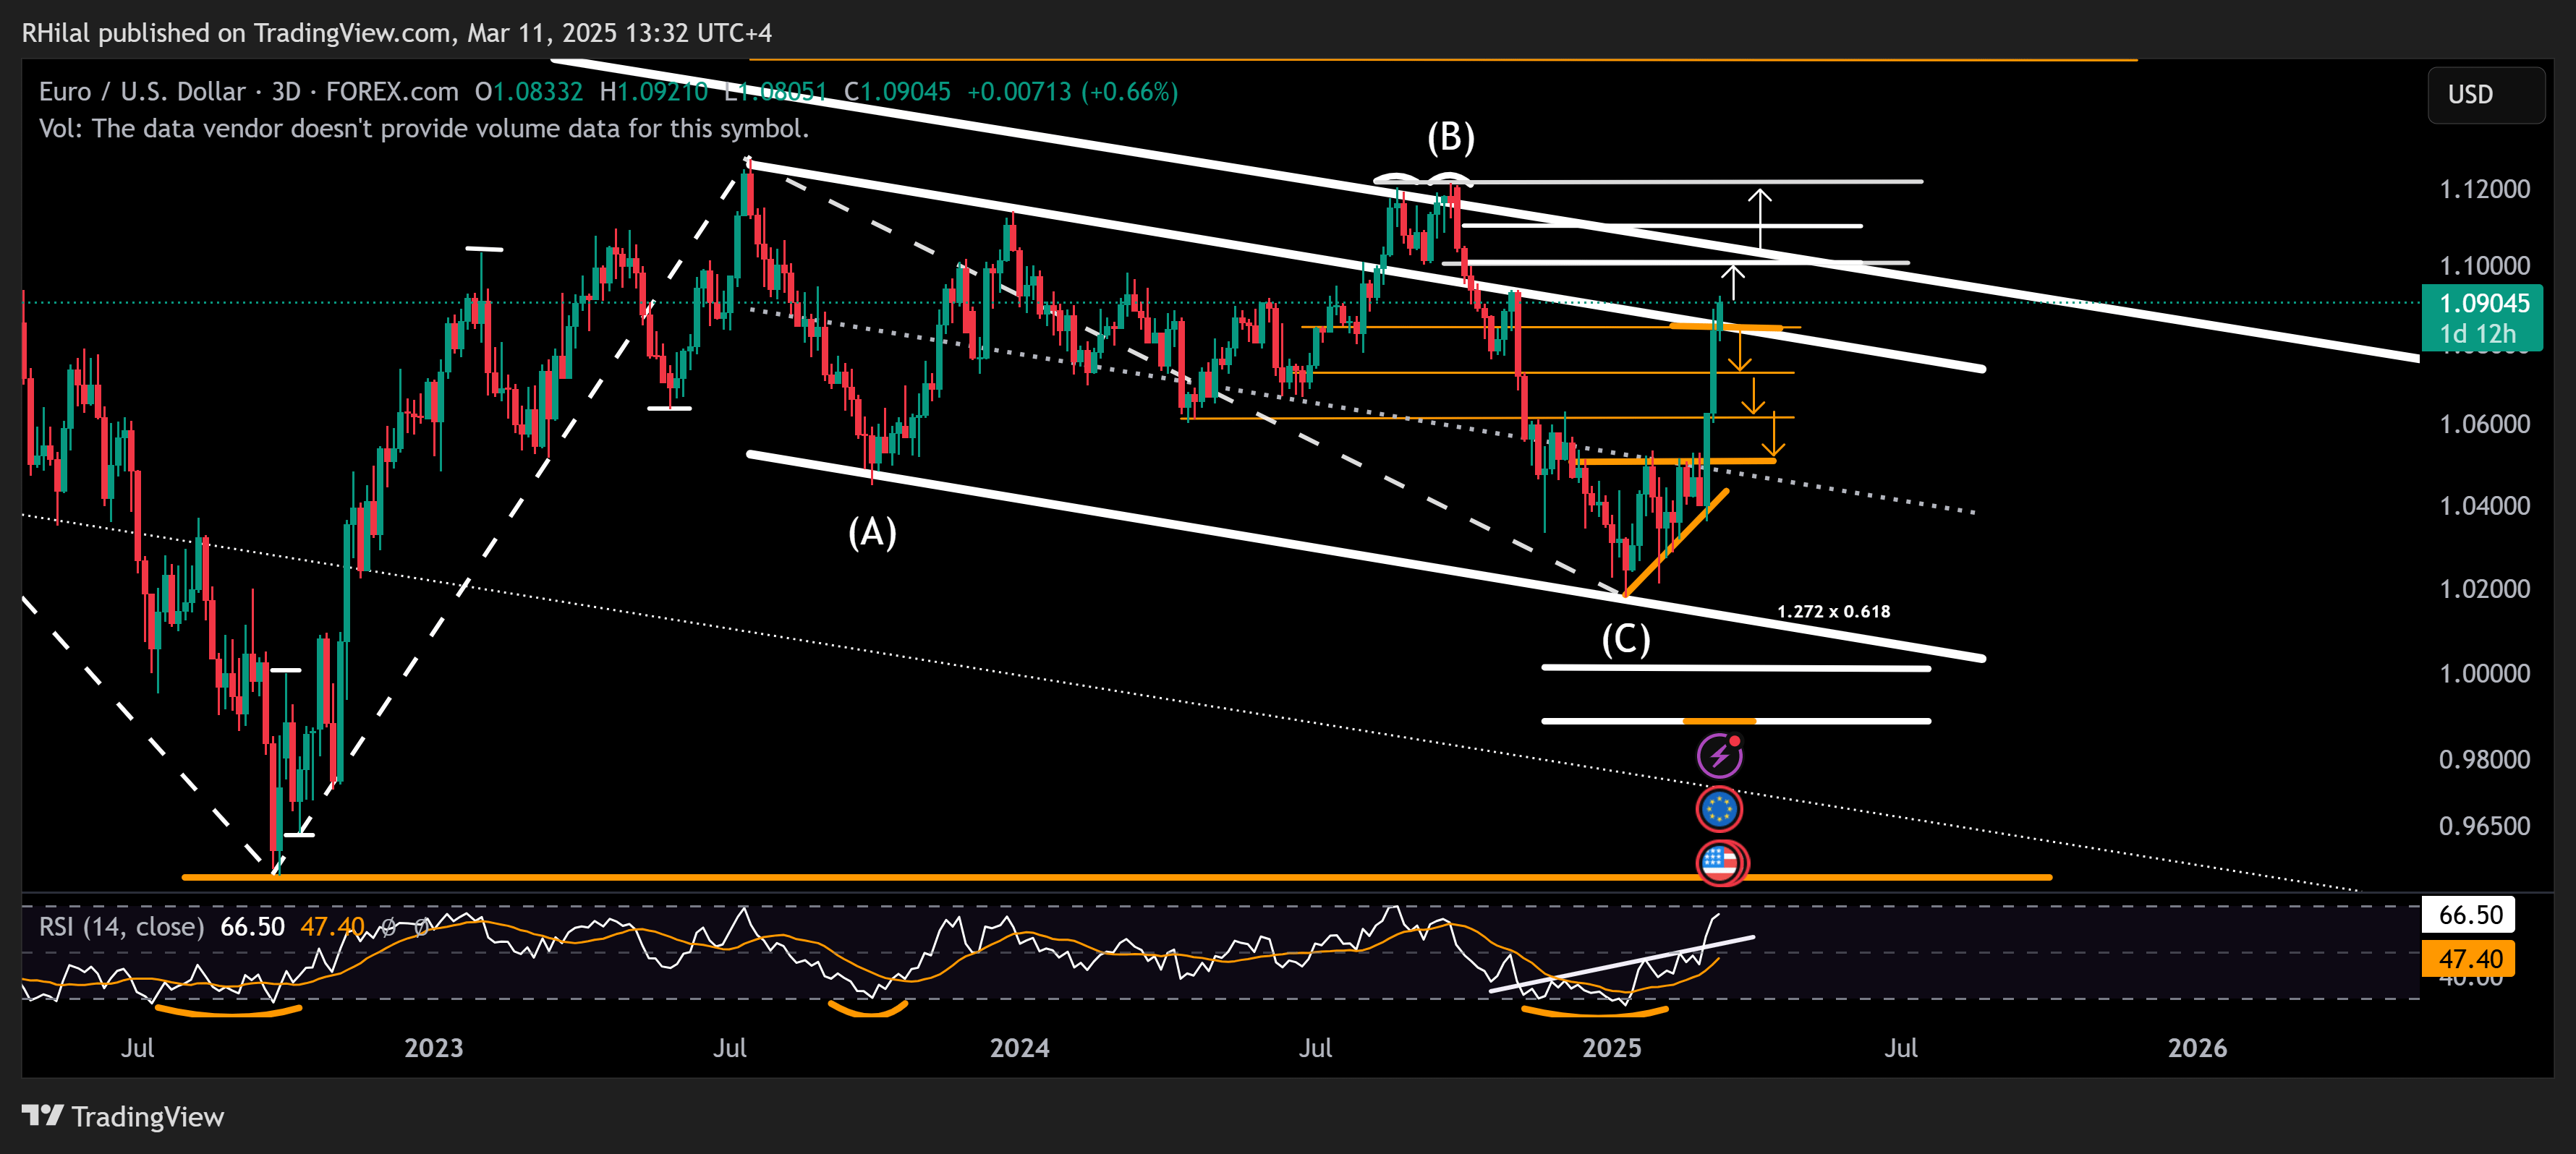This screenshot has width=2576, height=1154.
Task: Open the US flag economic event marker
Action: point(1720,863)
